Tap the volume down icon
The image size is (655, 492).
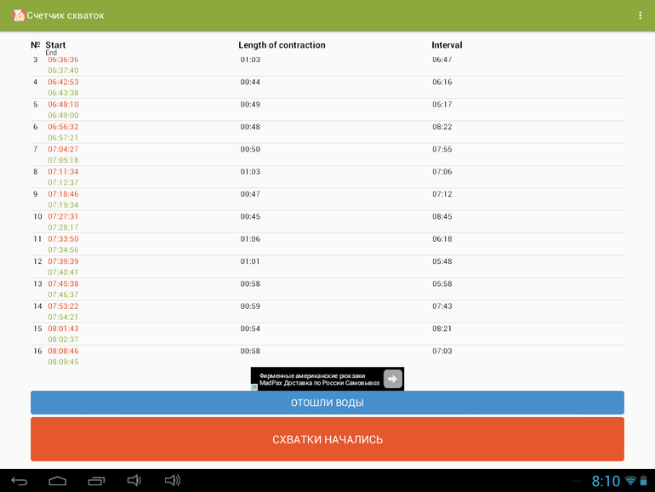pyautogui.click(x=134, y=481)
